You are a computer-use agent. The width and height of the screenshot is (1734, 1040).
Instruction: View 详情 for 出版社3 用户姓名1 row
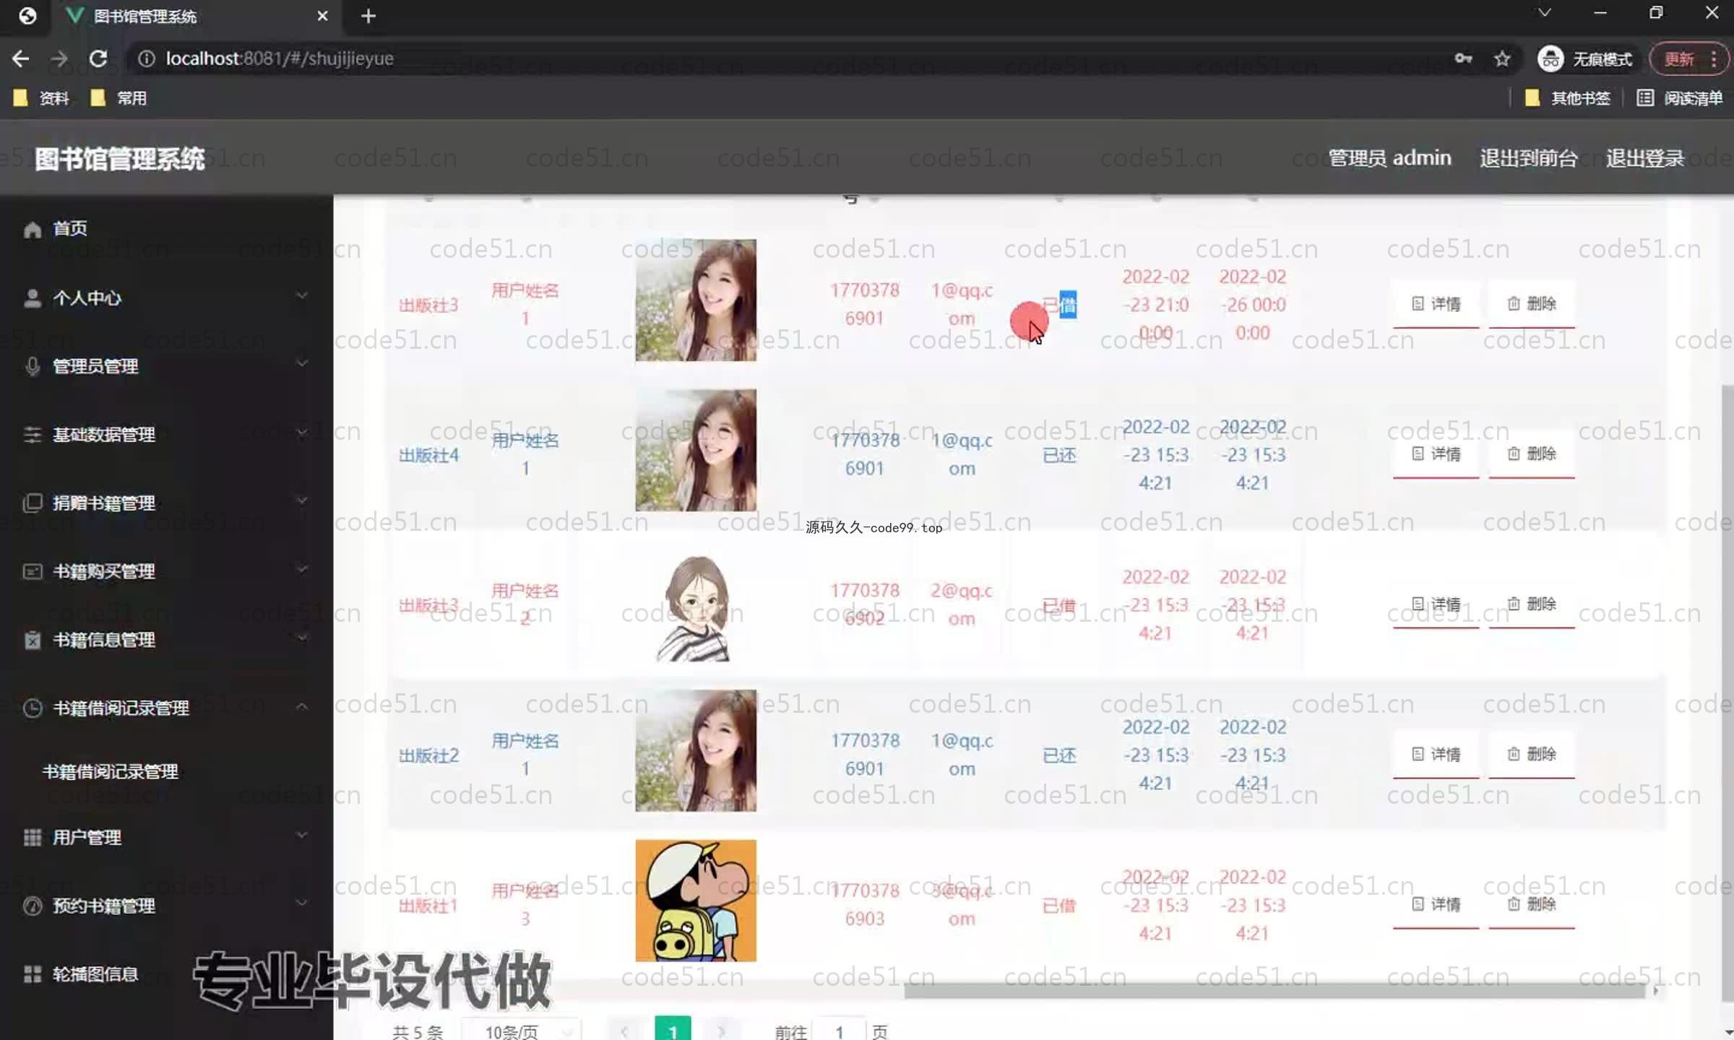tap(1436, 304)
